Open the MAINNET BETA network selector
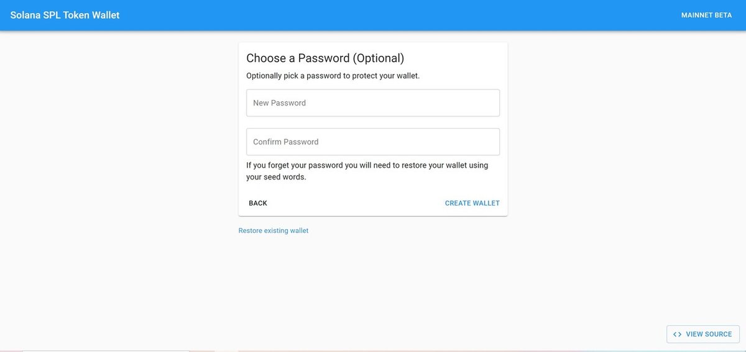The width and height of the screenshot is (746, 352). (x=706, y=15)
